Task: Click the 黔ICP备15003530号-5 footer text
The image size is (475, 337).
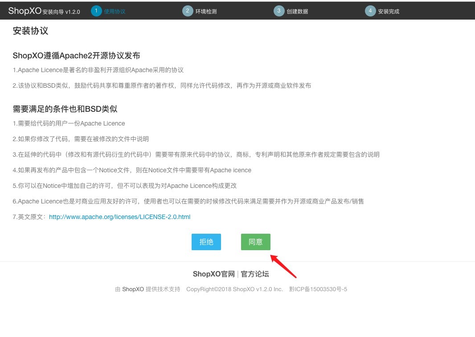Action: coord(318,289)
